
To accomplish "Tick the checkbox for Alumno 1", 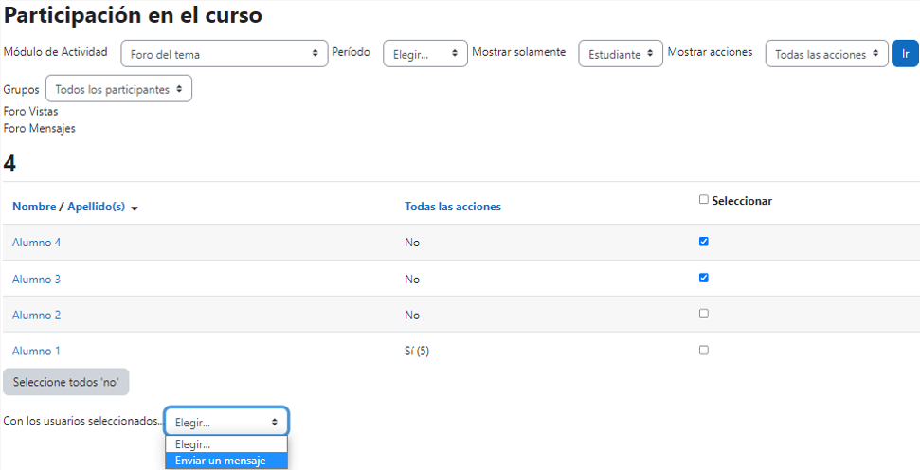I will [703, 350].
